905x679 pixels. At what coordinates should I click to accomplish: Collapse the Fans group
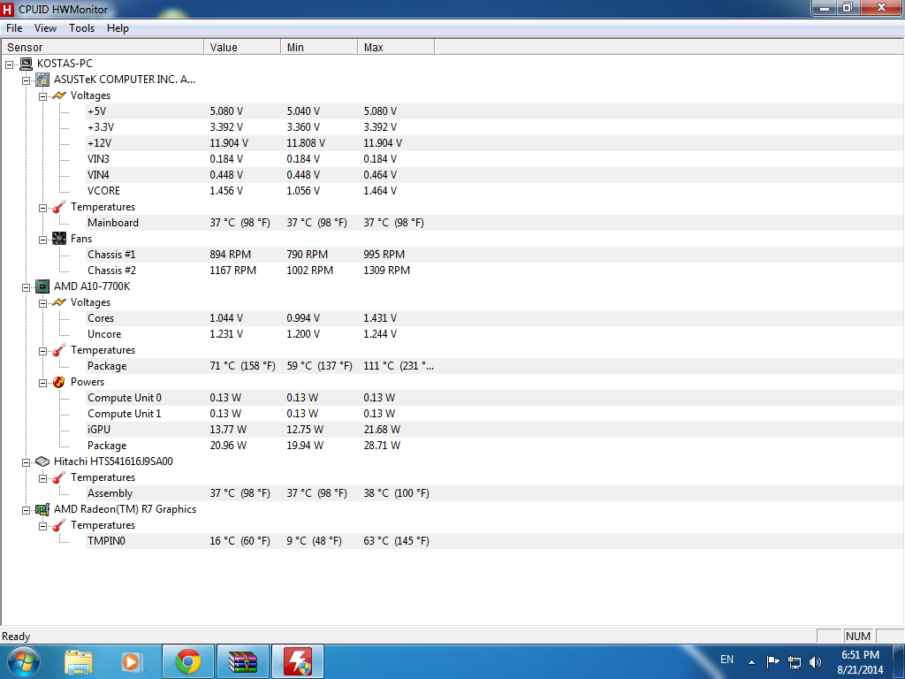point(42,240)
